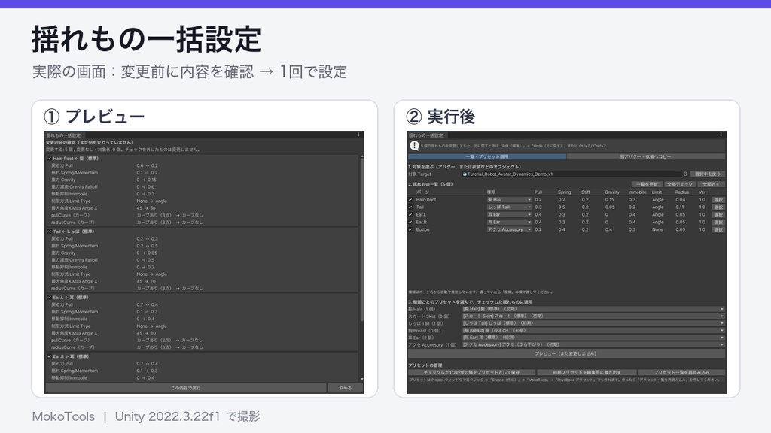The height and width of the screenshot is (433, 771).
Task: Open the しっぽ Tail preset dropdown
Action: point(593,323)
